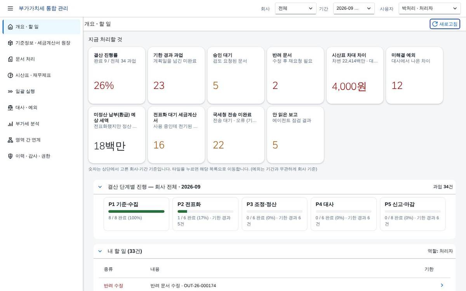Click the 반려 문서 수정 · OUT-26-000174 row
Screen dimensions: 466x291
coord(275,286)
